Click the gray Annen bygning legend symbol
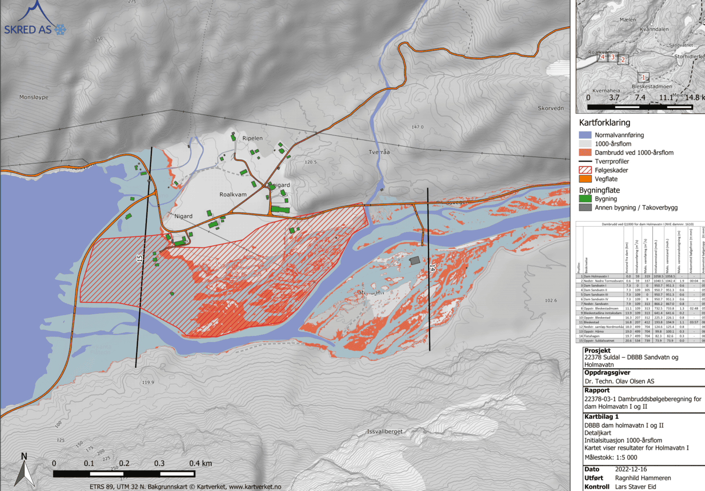The width and height of the screenshot is (705, 491). [585, 207]
